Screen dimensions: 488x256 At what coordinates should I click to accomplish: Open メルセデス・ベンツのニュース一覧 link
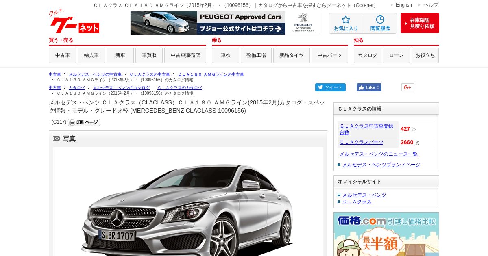pos(379,154)
